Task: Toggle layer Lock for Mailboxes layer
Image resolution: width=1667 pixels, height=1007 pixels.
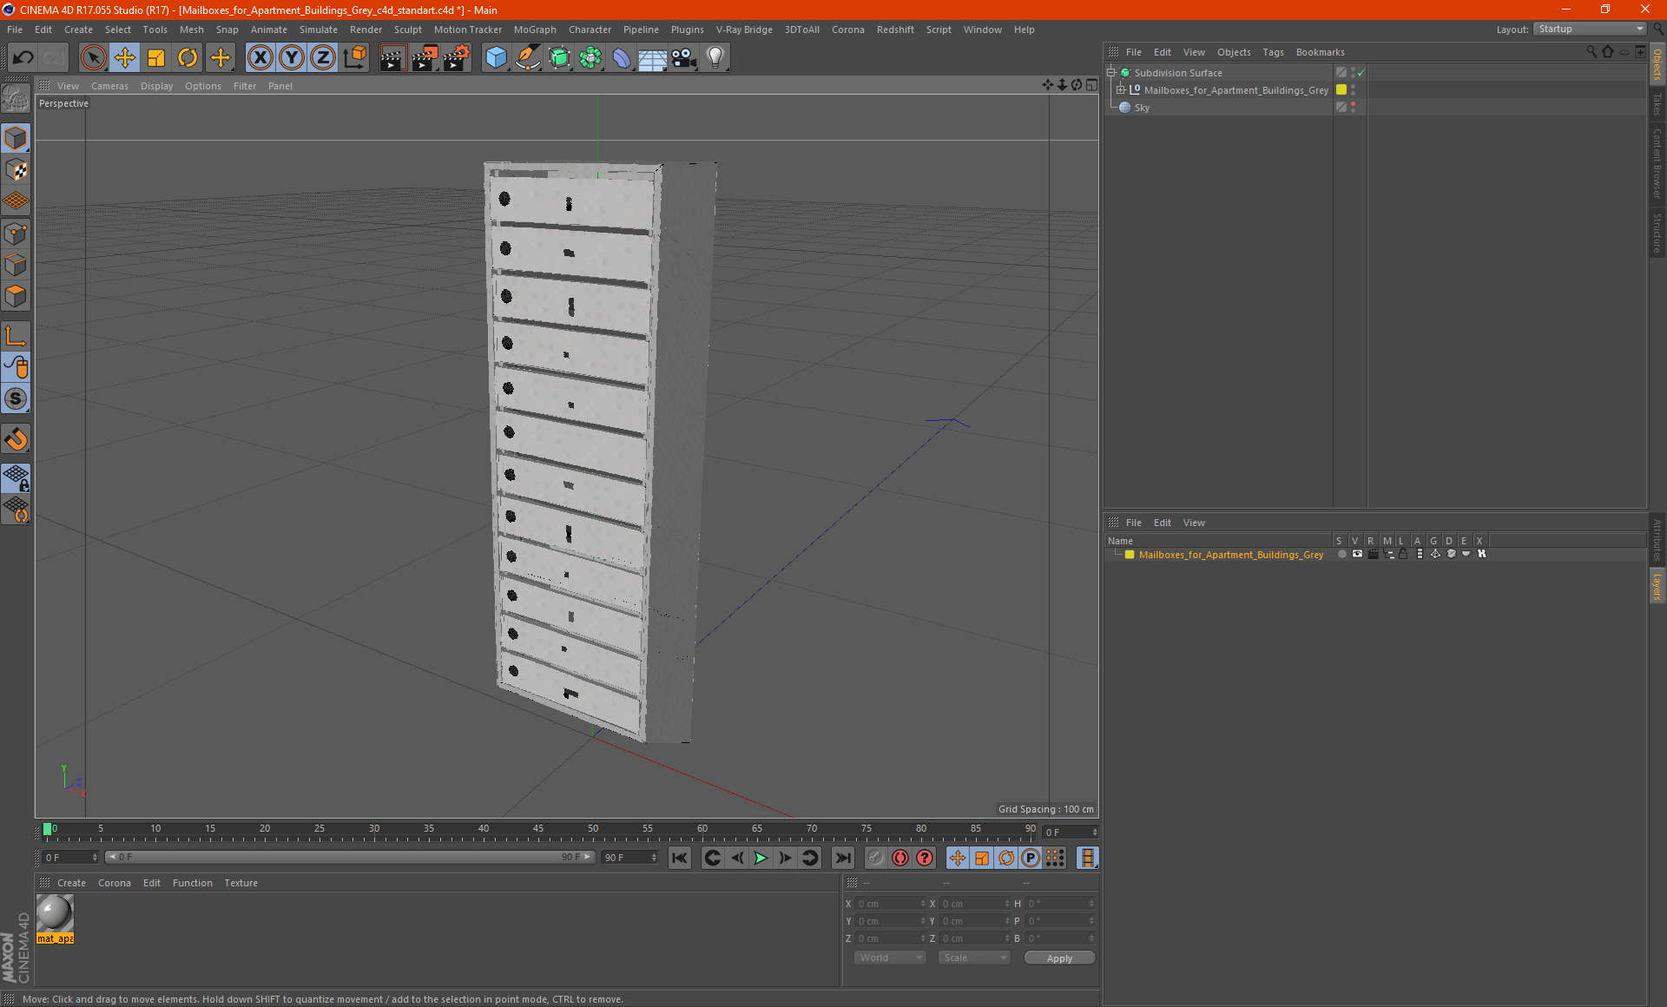Action: point(1403,554)
